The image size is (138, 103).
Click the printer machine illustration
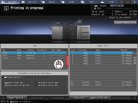70,30
